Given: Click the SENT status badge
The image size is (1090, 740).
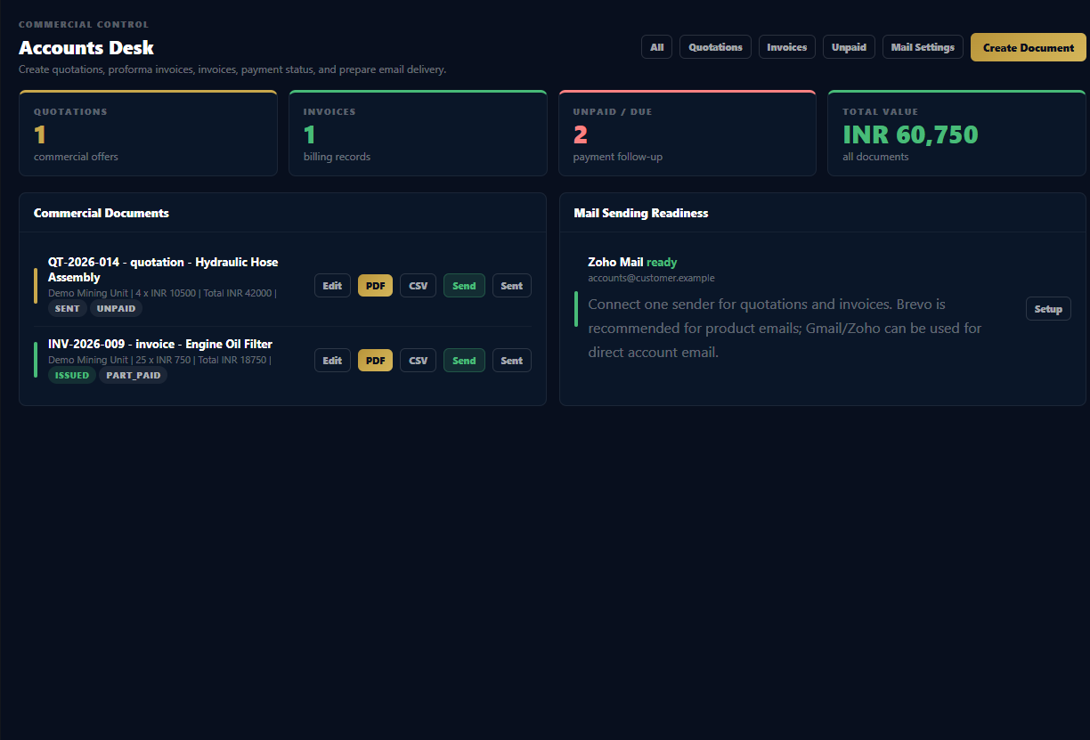Looking at the screenshot, I should click(67, 308).
